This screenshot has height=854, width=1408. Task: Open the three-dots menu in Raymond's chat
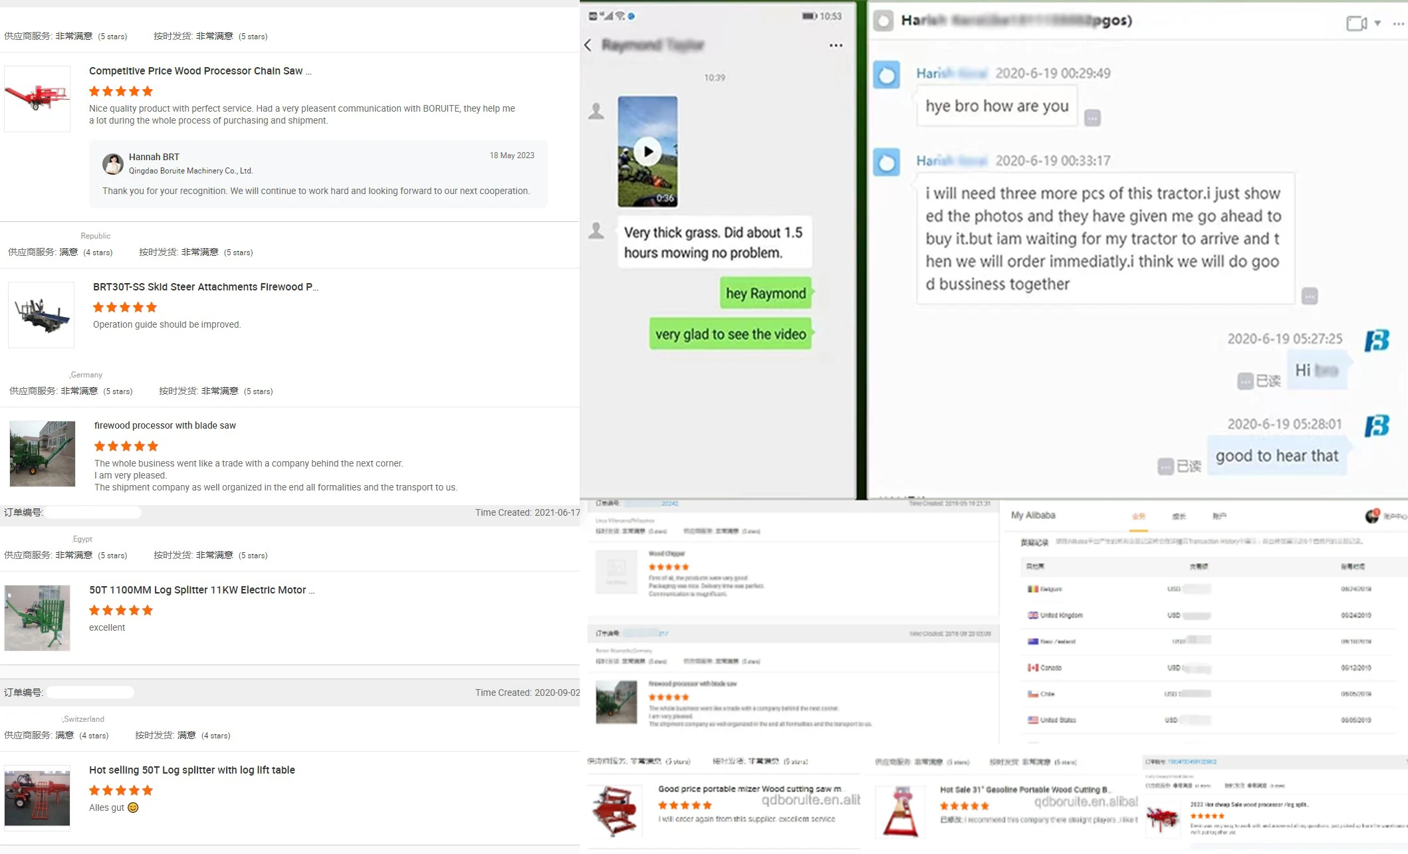pos(836,45)
